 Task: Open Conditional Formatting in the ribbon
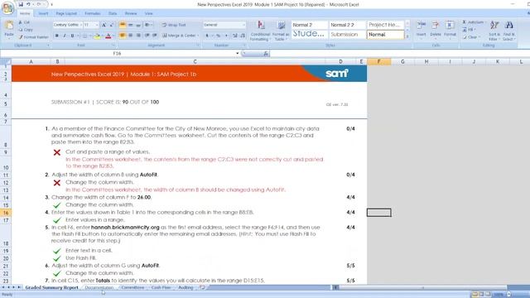click(260, 31)
